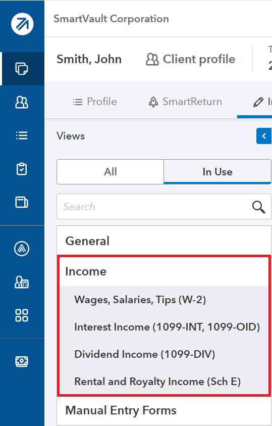Switch to the Profile tab
Screen dimensions: 272x426
tap(95, 102)
